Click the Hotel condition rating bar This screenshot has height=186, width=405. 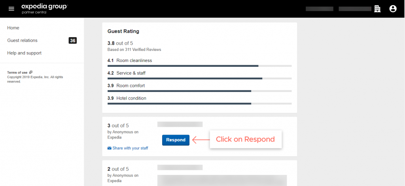click(200, 103)
